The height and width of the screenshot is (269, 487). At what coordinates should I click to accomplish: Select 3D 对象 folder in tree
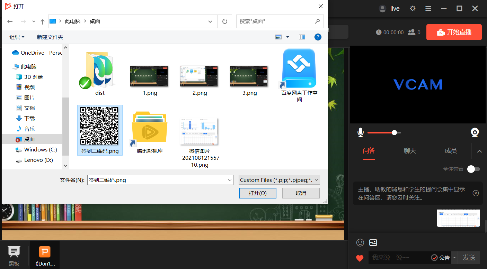click(29, 77)
